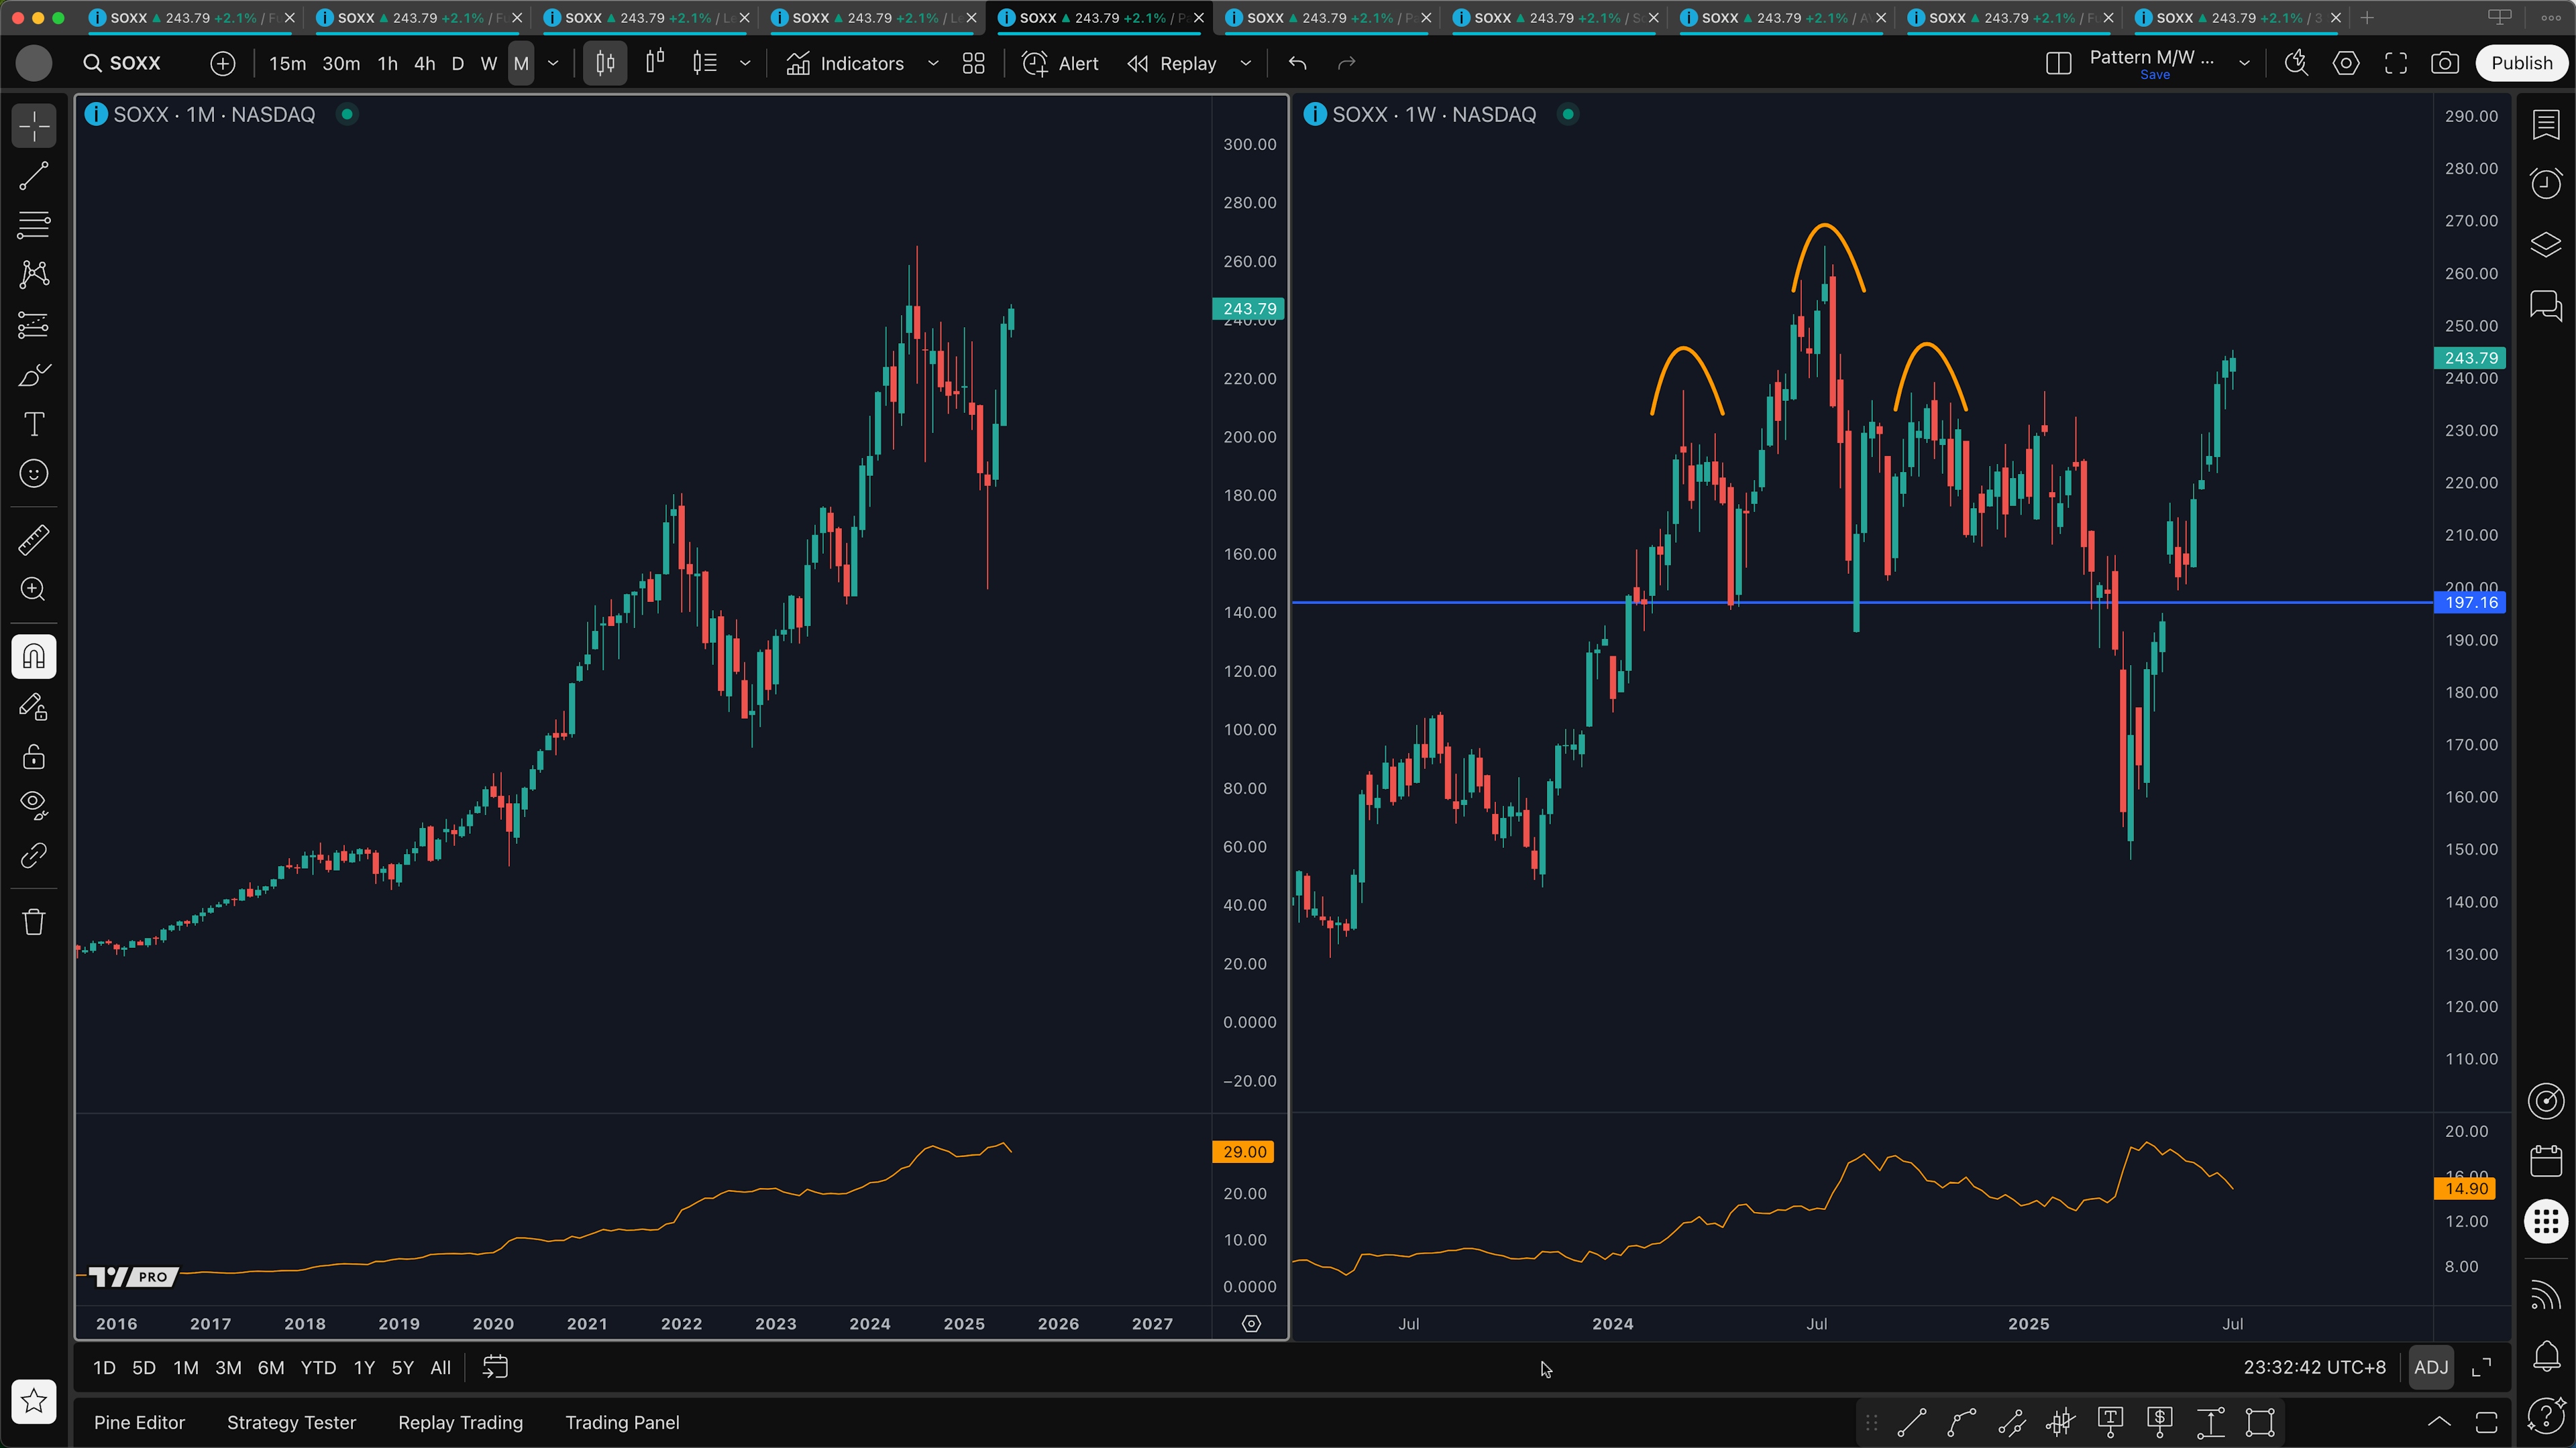This screenshot has width=2576, height=1448.
Task: Select the trend line drawing tool
Action: [x=34, y=177]
